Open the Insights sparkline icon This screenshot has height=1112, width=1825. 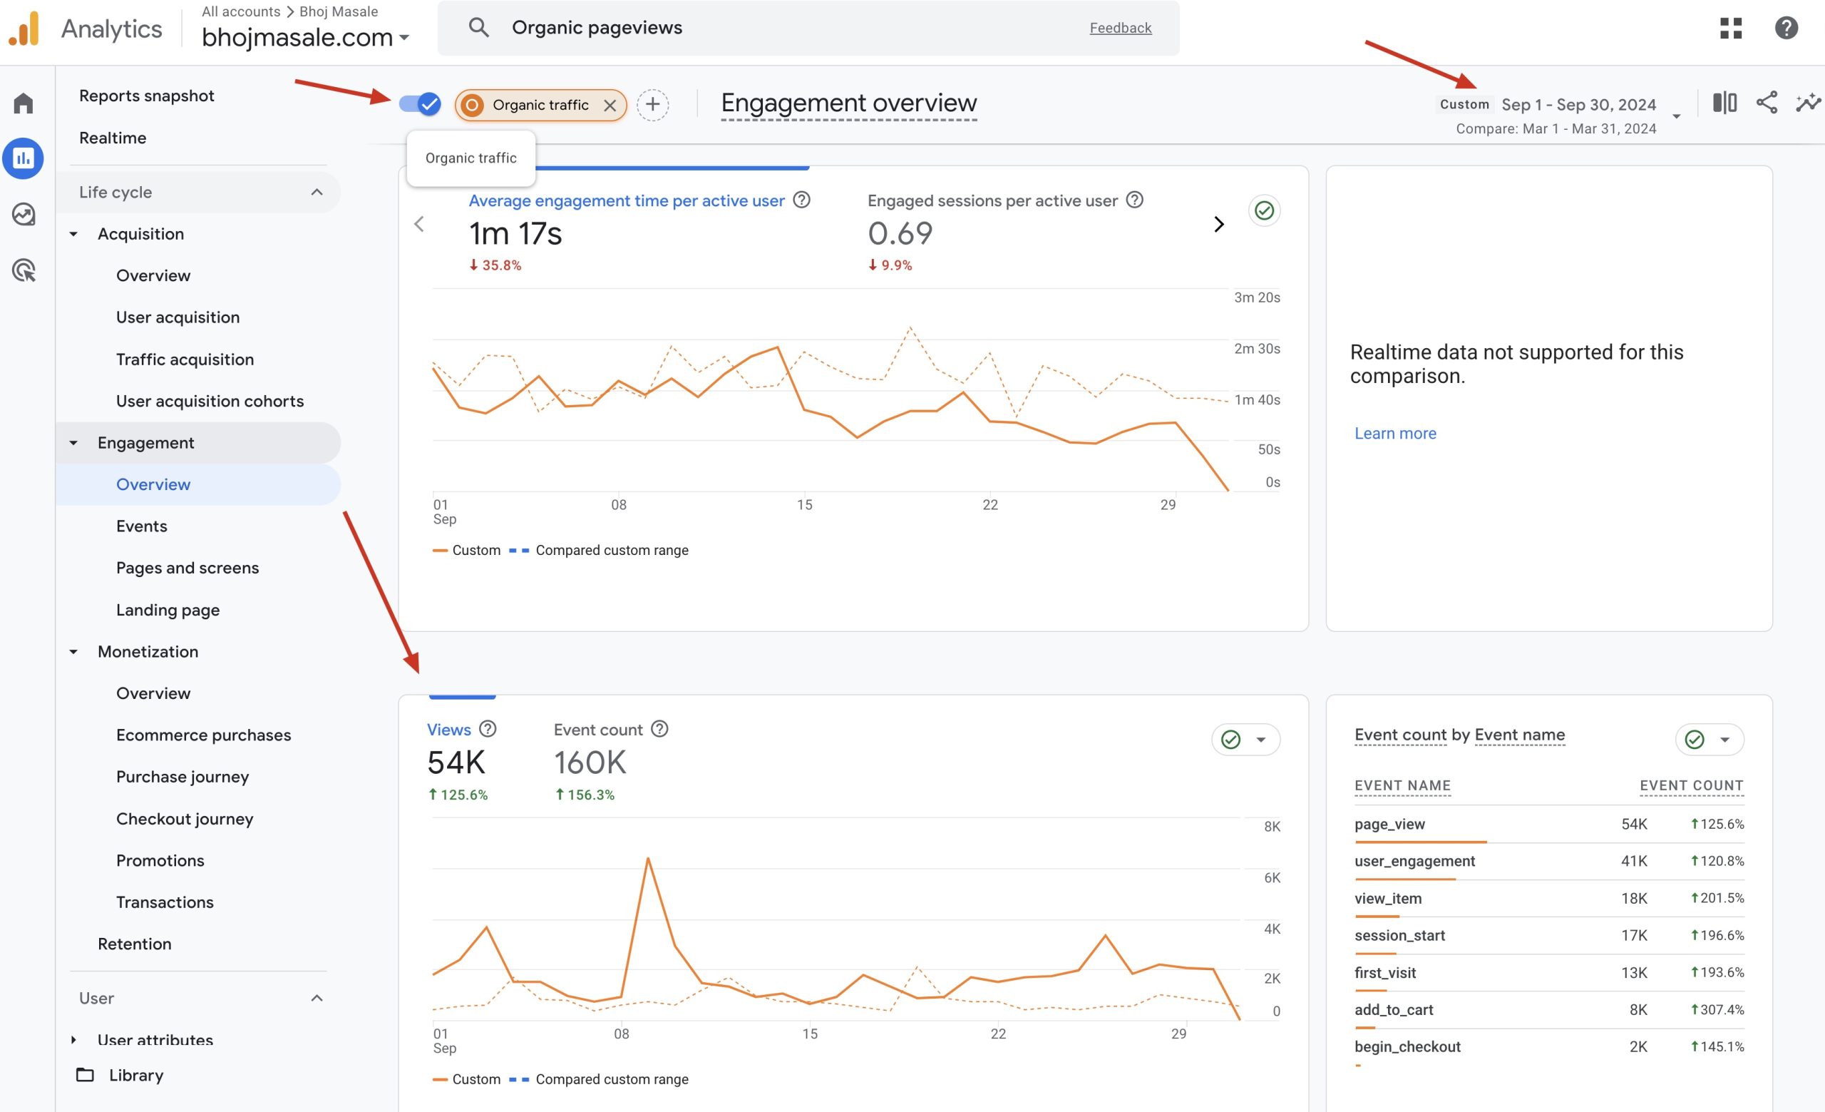[x=1808, y=103]
